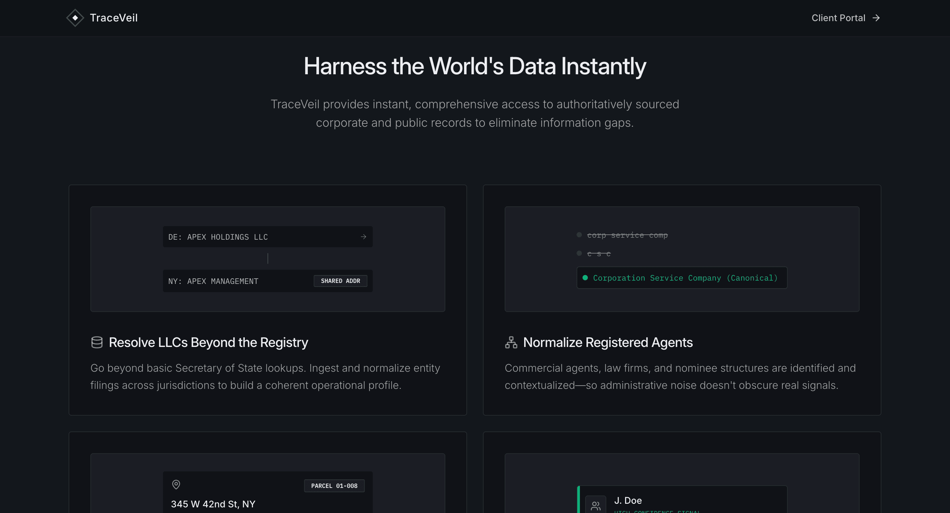Click the people icon beside J. Doe
Image resolution: width=950 pixels, height=513 pixels.
(595, 505)
